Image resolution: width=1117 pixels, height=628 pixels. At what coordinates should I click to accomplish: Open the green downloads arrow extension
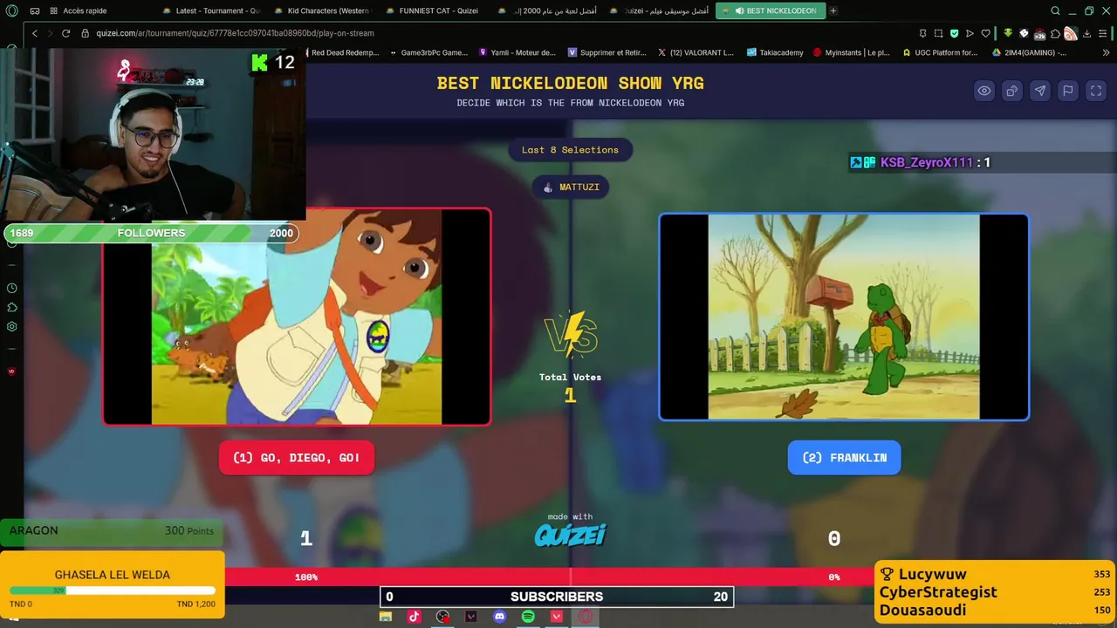point(1008,33)
